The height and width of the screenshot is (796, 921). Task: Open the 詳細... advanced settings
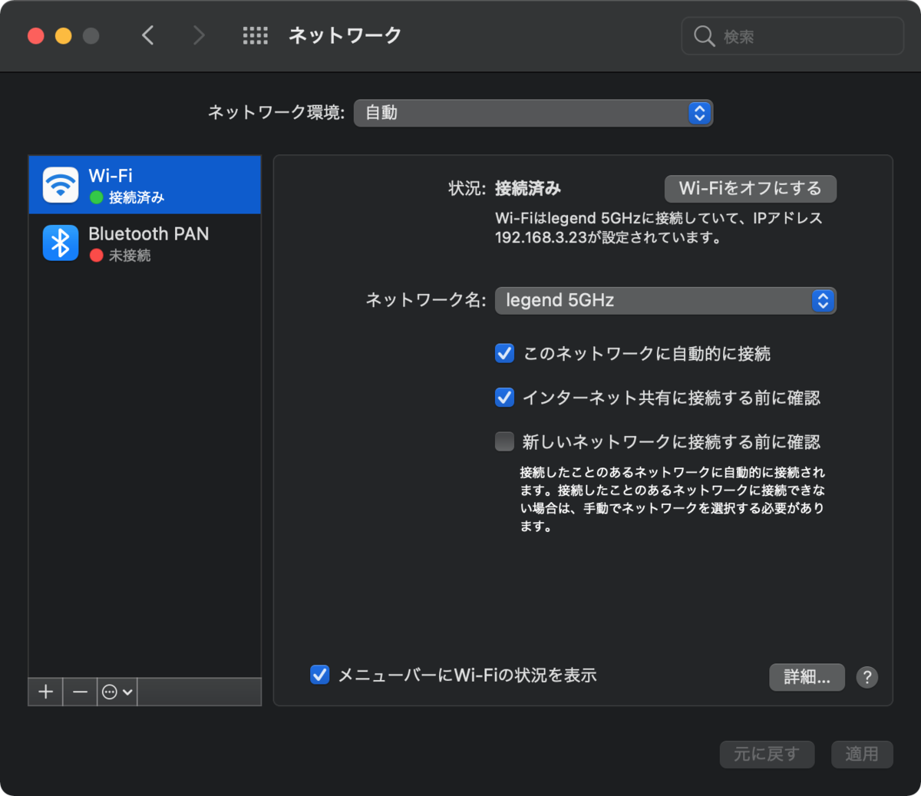(x=807, y=677)
